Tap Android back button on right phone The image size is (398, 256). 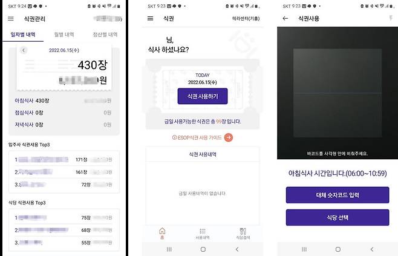pyautogui.click(x=372, y=249)
